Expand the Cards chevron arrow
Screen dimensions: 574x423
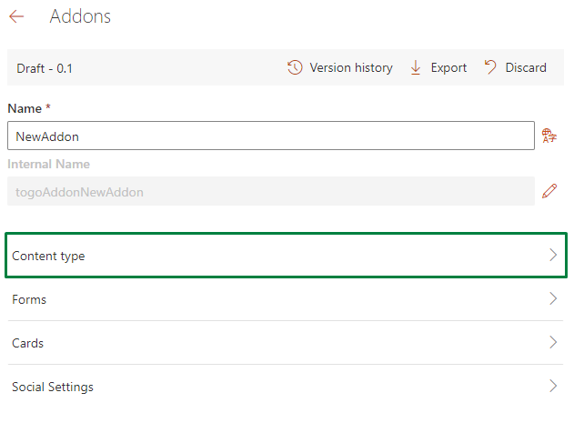click(x=553, y=342)
